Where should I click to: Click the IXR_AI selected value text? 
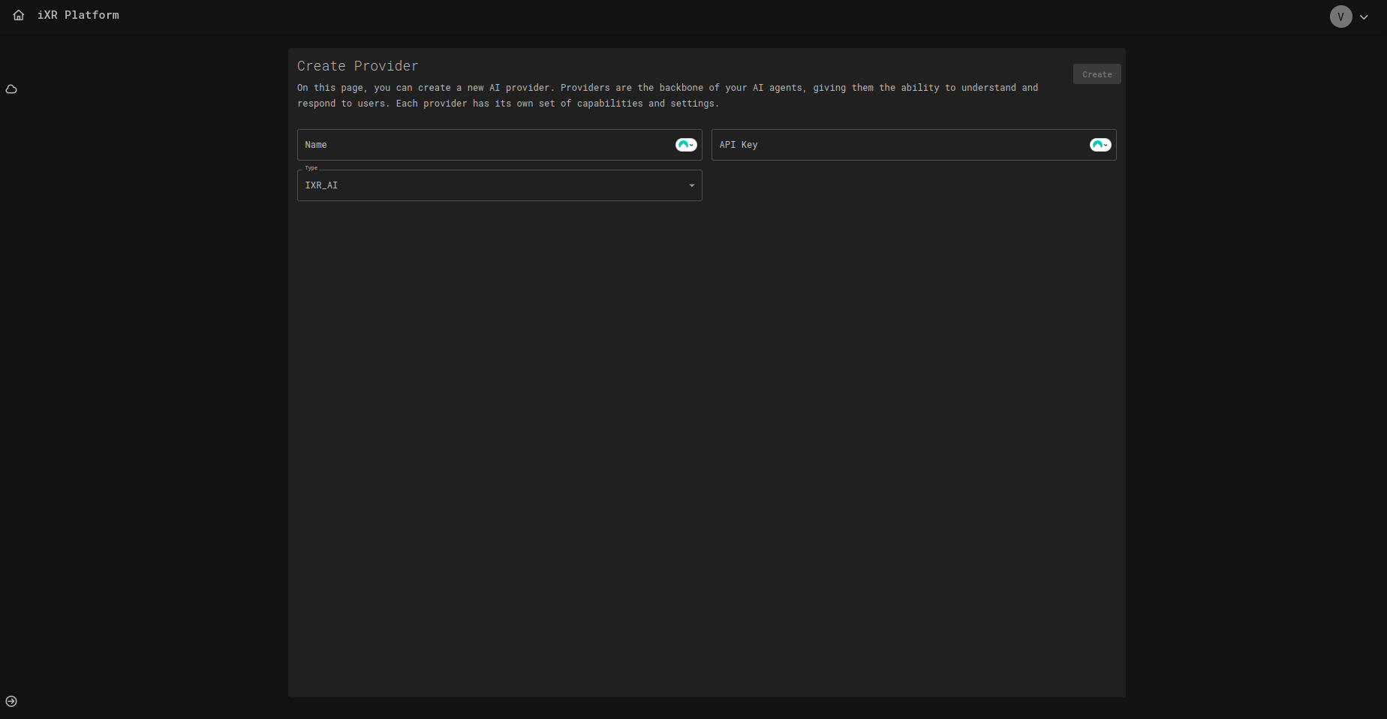coord(321,185)
